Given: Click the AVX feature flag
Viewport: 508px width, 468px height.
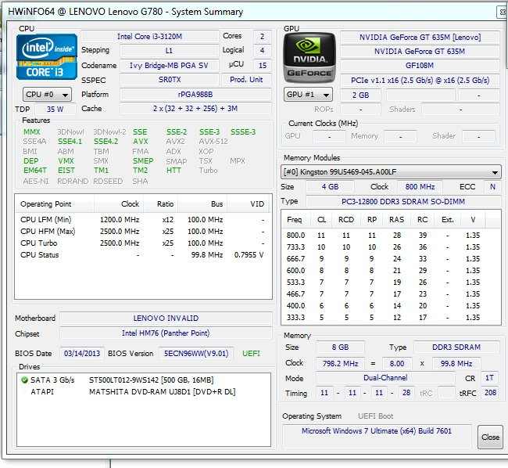Looking at the screenshot, I should click(141, 142).
